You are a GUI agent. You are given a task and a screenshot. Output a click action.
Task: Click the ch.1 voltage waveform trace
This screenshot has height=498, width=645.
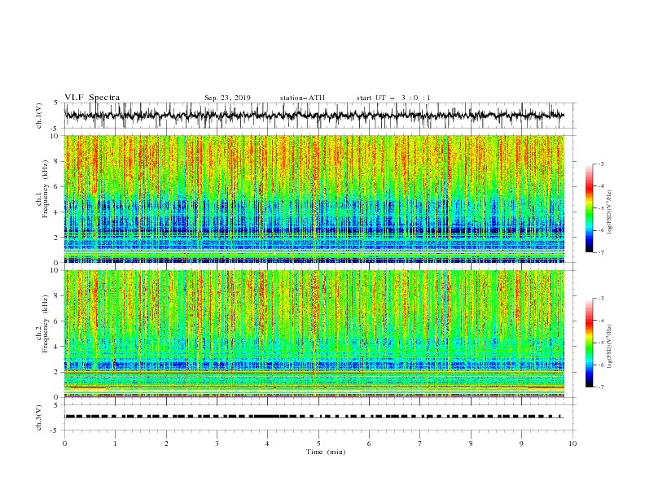pyautogui.click(x=314, y=115)
